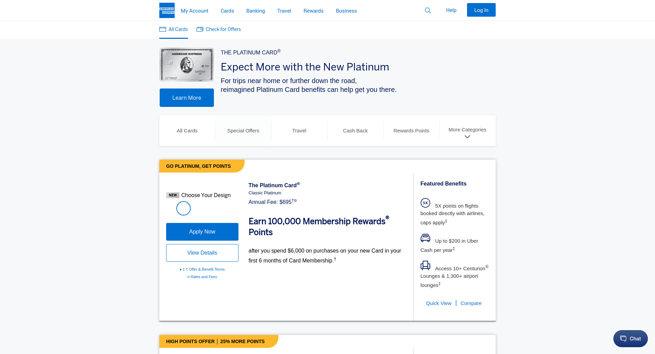Open Quick View for Platinum Card
655x354 pixels.
point(439,303)
